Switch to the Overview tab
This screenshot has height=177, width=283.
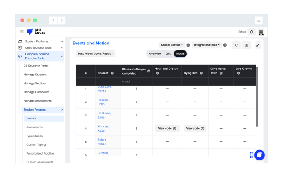pos(155,54)
